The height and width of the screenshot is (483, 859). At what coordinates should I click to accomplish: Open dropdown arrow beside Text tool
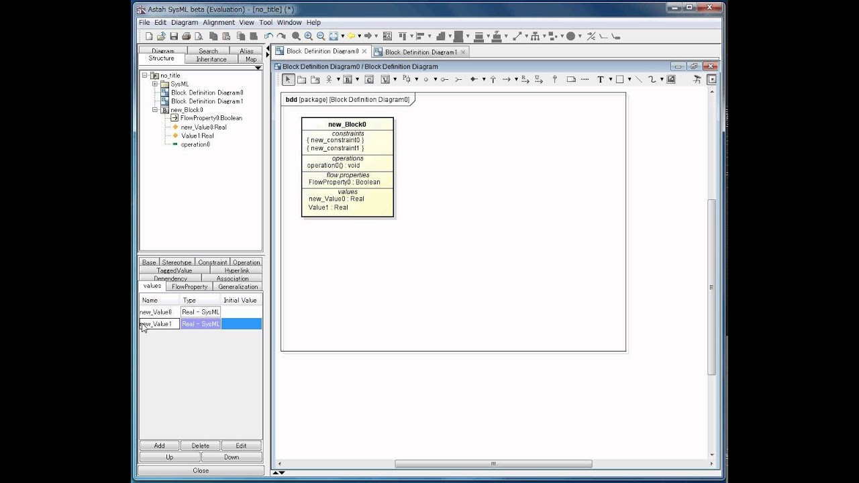(610, 79)
